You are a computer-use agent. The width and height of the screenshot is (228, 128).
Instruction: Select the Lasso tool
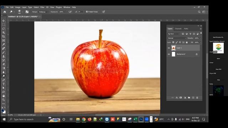(4, 28)
